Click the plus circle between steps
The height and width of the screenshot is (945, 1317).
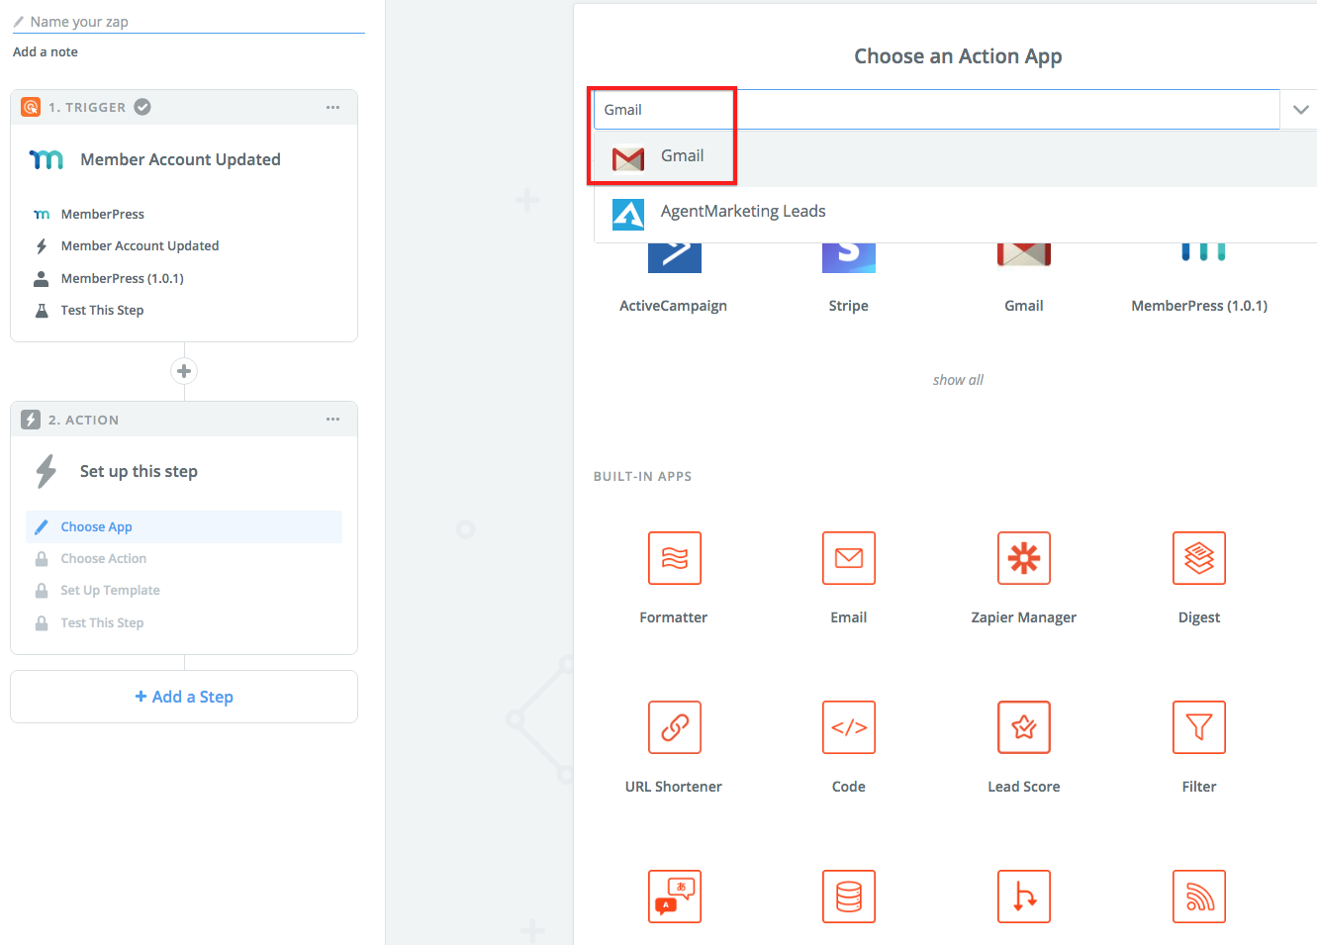pyautogui.click(x=184, y=371)
